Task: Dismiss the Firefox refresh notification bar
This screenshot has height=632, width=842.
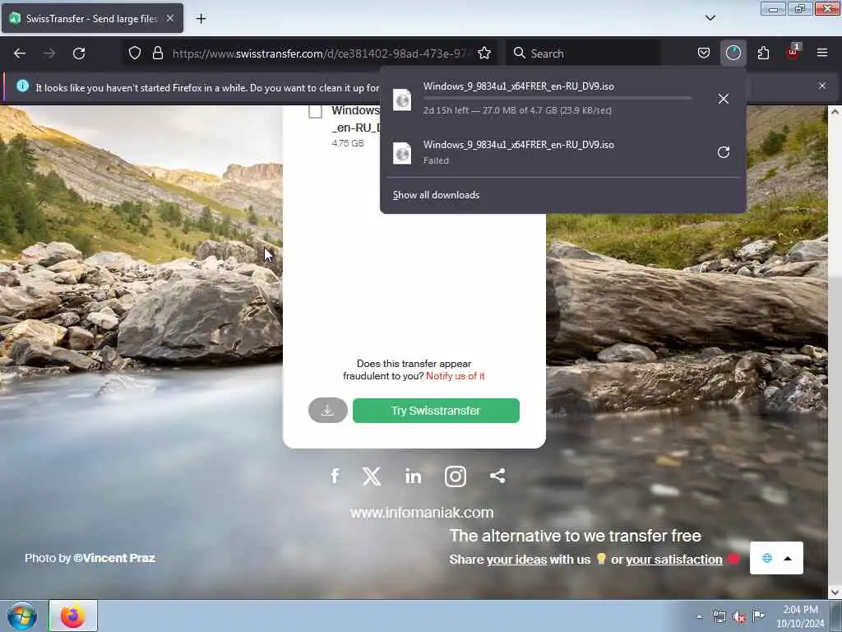Action: pos(822,86)
